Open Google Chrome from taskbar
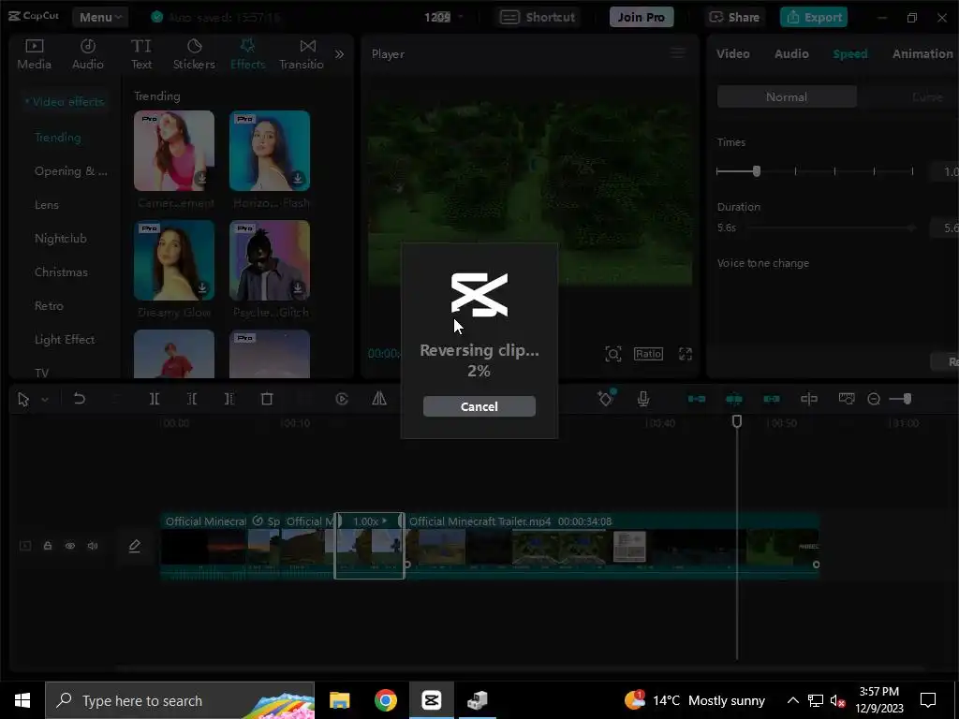959x719 pixels. coord(385,700)
